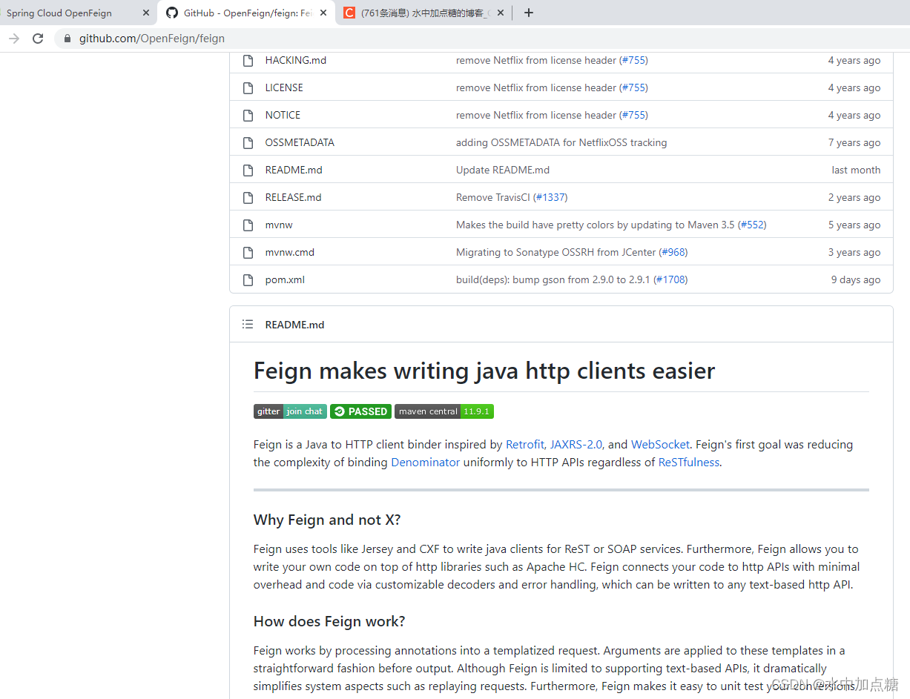
Task: Click the browser forward arrow
Action: pyautogui.click(x=13, y=39)
